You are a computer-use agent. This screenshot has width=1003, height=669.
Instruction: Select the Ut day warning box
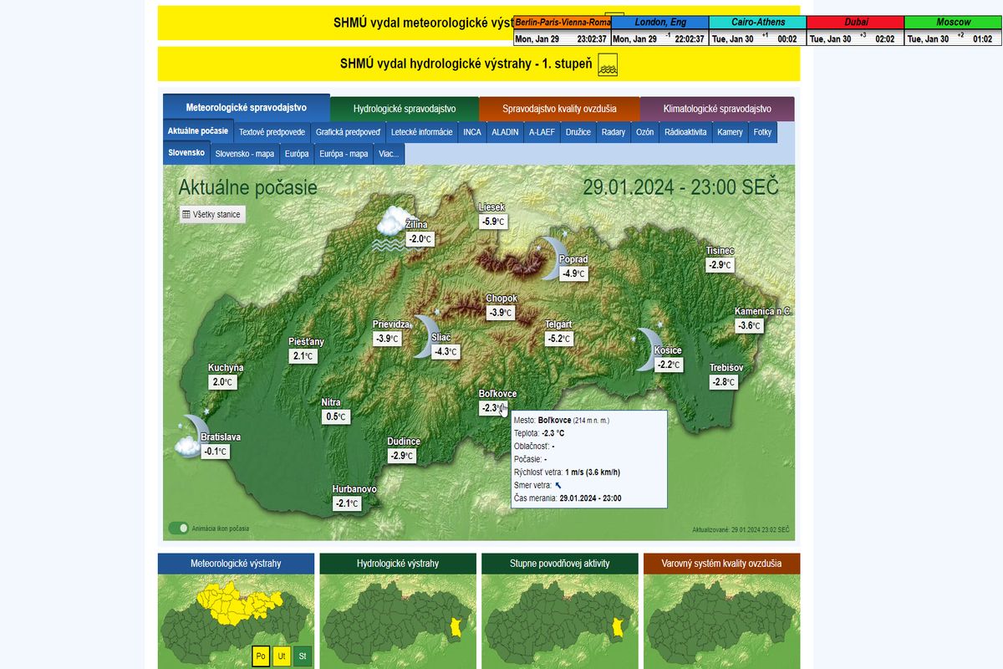click(282, 656)
